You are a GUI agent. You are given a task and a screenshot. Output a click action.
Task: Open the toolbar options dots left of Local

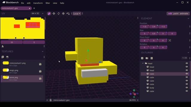[x=71, y=14]
